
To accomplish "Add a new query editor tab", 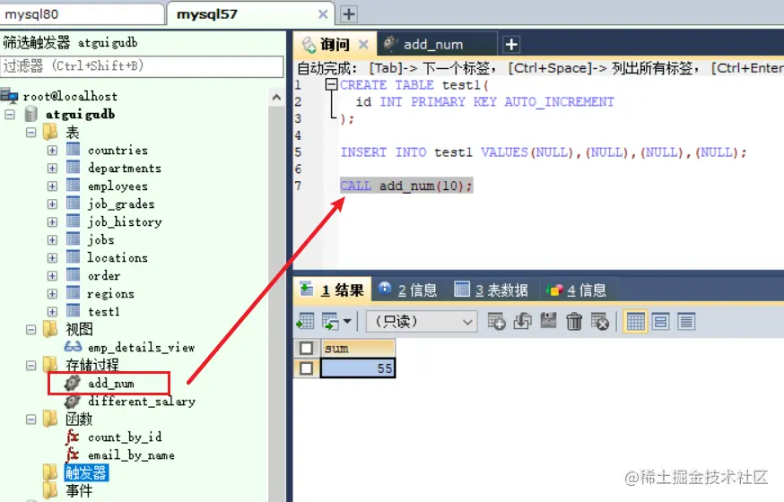I will (511, 45).
